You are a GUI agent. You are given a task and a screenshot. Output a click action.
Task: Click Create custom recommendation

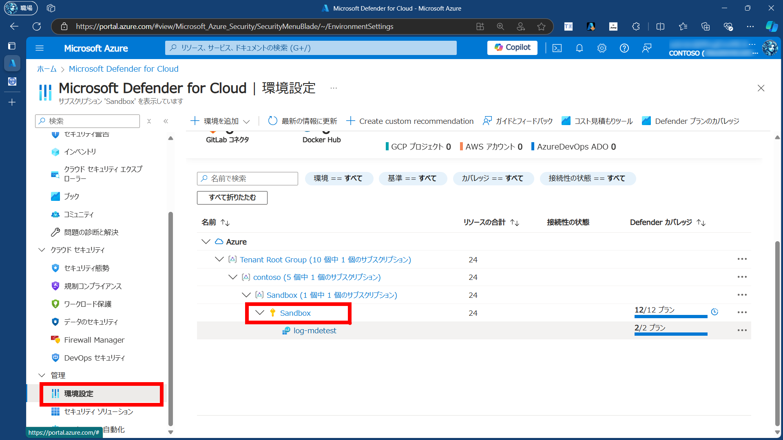click(x=410, y=121)
